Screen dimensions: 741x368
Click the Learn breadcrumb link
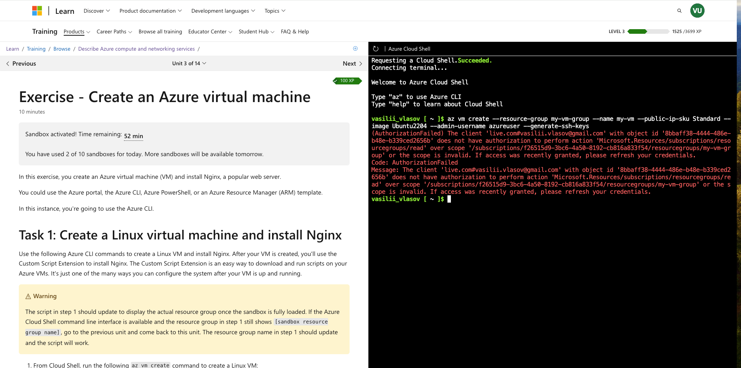coord(13,49)
